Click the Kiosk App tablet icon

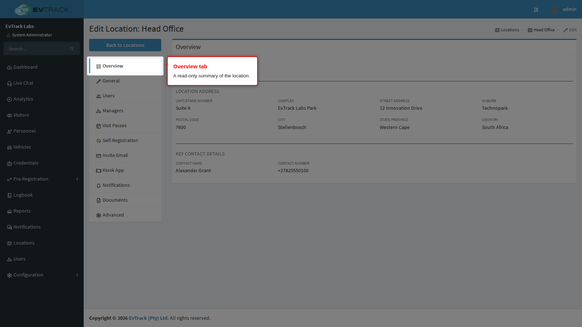pyautogui.click(x=99, y=171)
